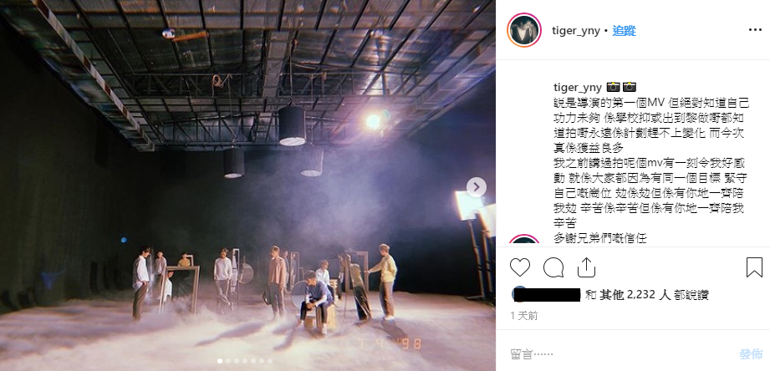
Task: Share post using the upload arrow icon
Action: pyautogui.click(x=586, y=267)
